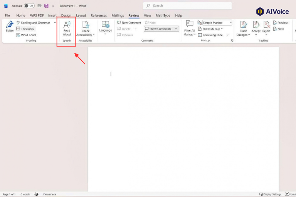Expand Show Markup menu
Screen dimensions: 296x197
tap(210, 29)
